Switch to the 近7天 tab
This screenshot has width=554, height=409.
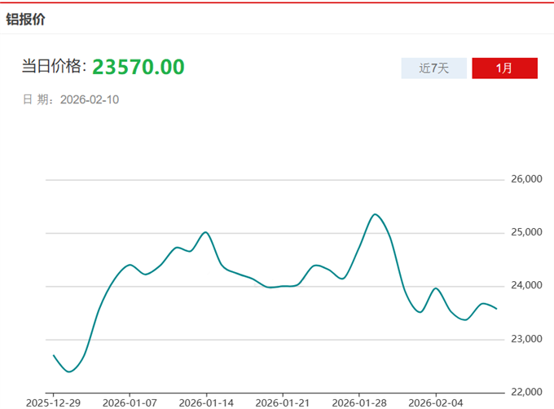pos(433,68)
